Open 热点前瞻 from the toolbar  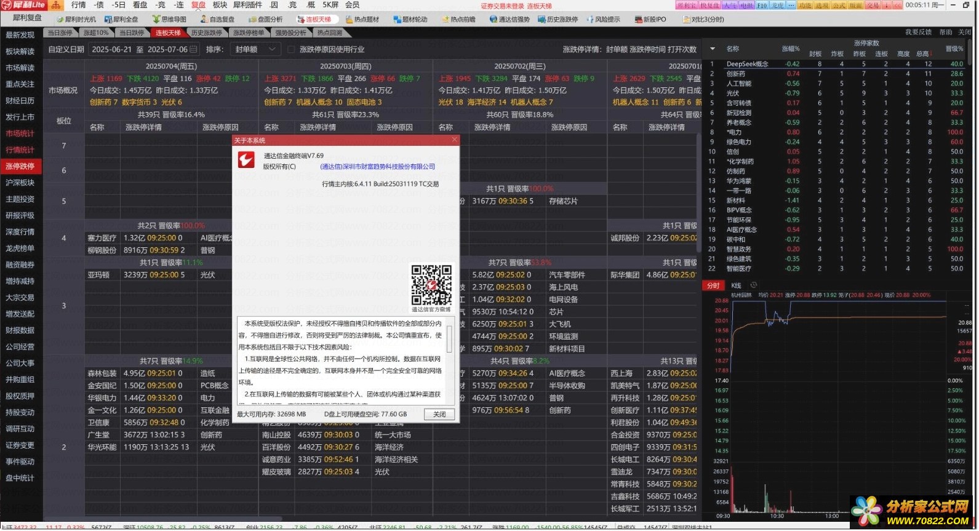point(458,19)
